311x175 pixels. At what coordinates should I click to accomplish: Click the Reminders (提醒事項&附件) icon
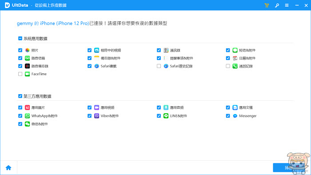tap(166, 58)
